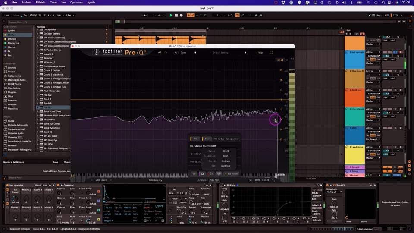Click the fabfilter logo
This screenshot has width=414, height=233.
[107, 52]
